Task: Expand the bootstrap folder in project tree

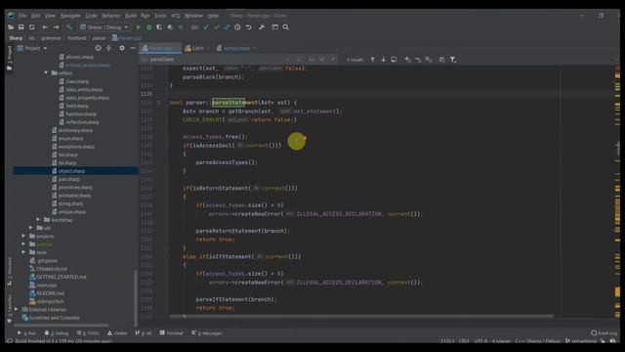Action: click(38, 219)
